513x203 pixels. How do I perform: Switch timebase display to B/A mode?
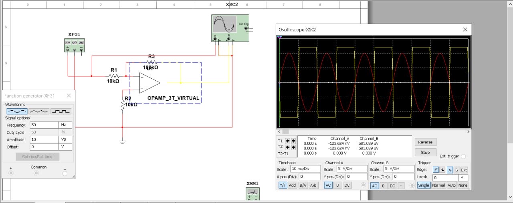click(x=303, y=185)
